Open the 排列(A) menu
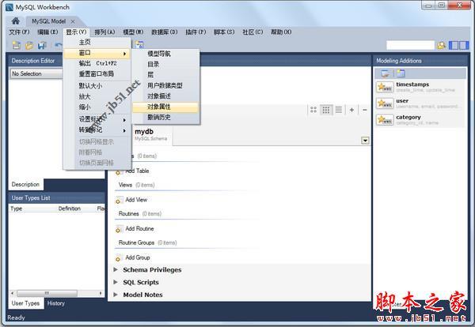Image resolution: width=475 pixels, height=327 pixels. click(x=104, y=32)
